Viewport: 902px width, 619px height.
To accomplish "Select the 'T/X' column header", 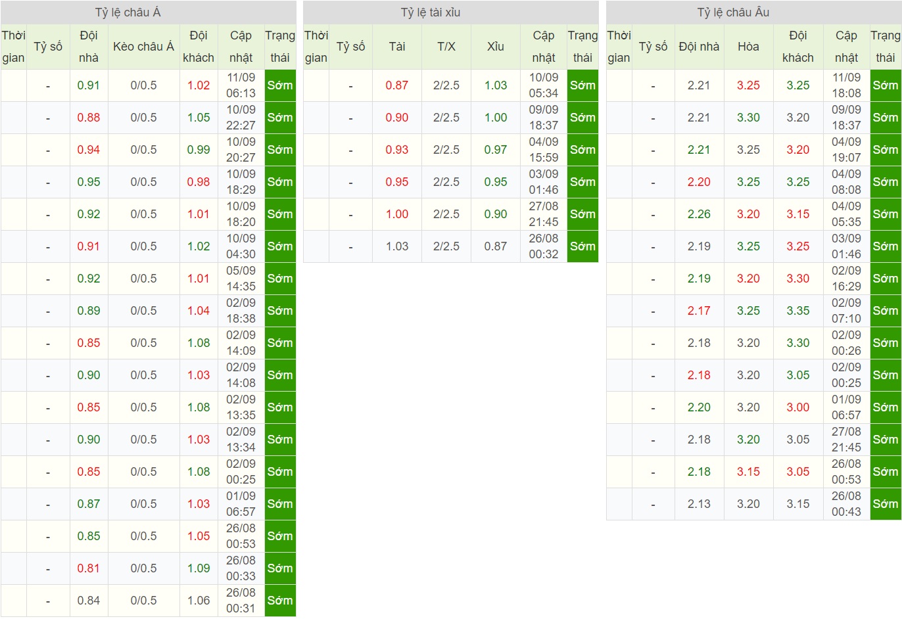I will point(446,47).
